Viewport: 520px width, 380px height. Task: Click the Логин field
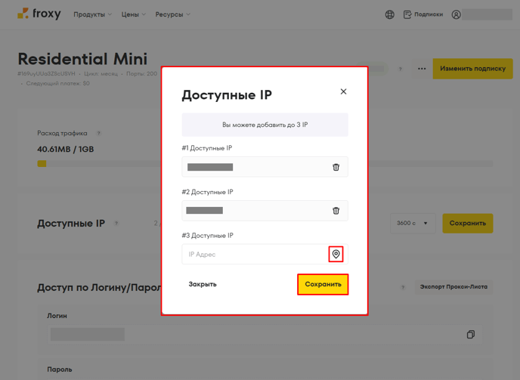(x=265, y=334)
